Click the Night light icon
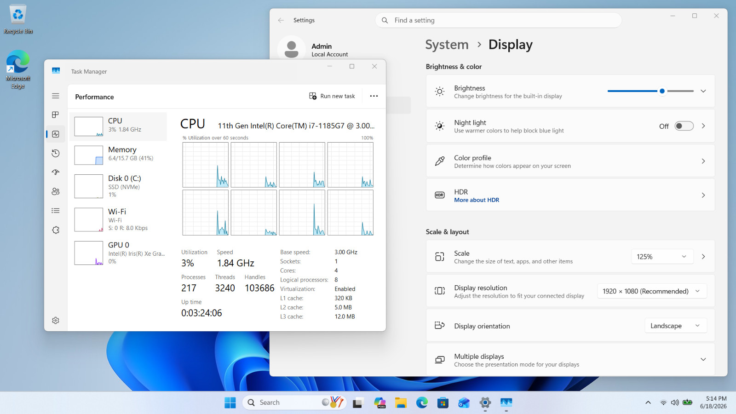736x414 pixels. tap(440, 126)
